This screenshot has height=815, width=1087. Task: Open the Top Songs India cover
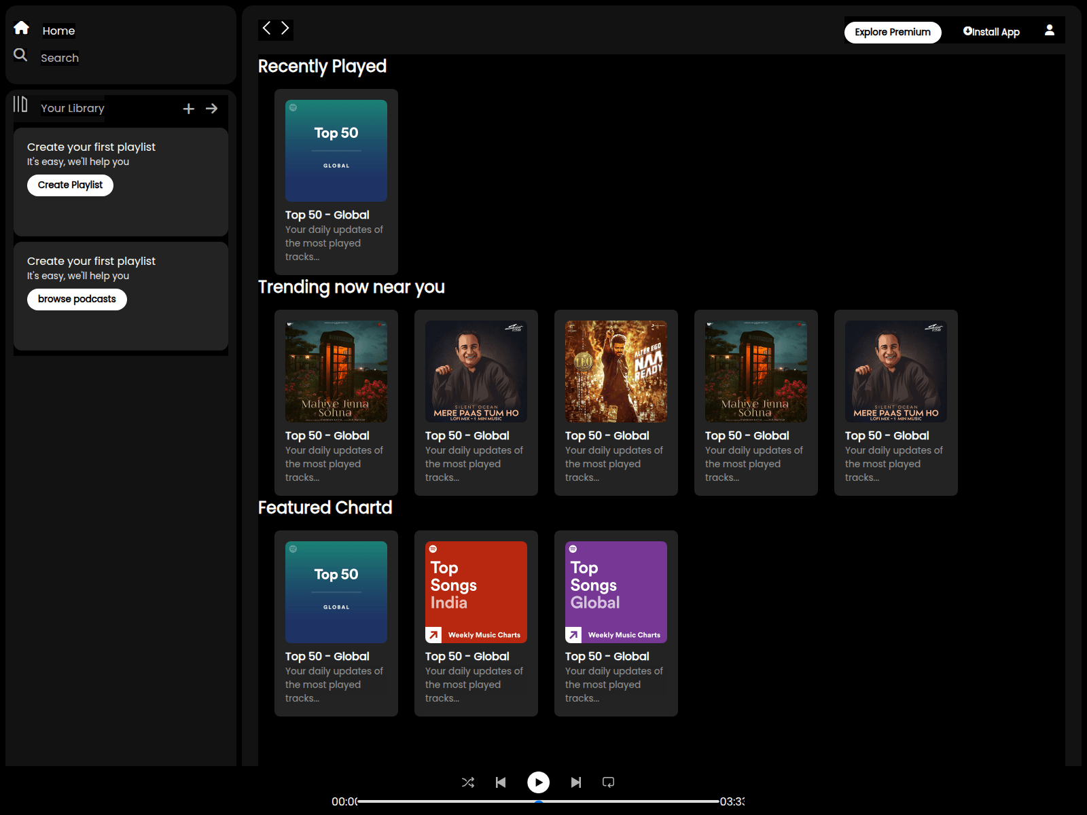point(476,592)
